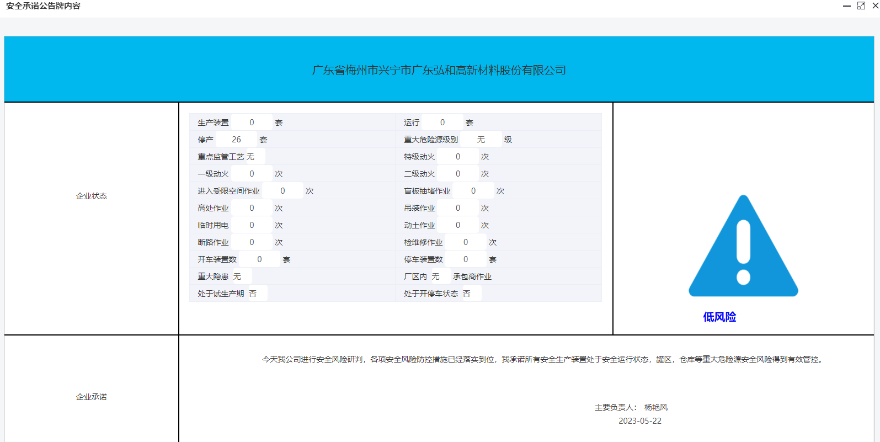
Task: Click the company name in blue header
Action: (439, 70)
